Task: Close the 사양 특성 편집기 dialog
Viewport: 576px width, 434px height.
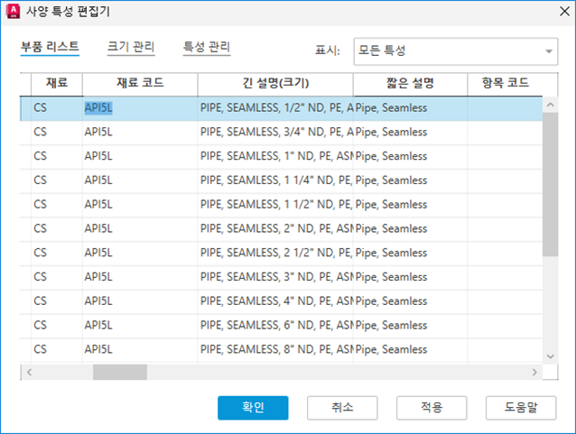Action: [x=554, y=14]
